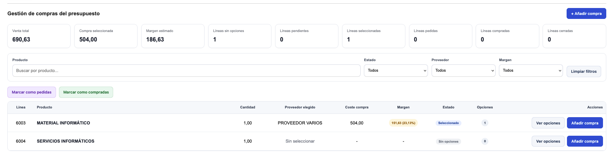This screenshot has height=159, width=611.
Task: Click the options count badge showing 1
Action: pyautogui.click(x=485, y=123)
